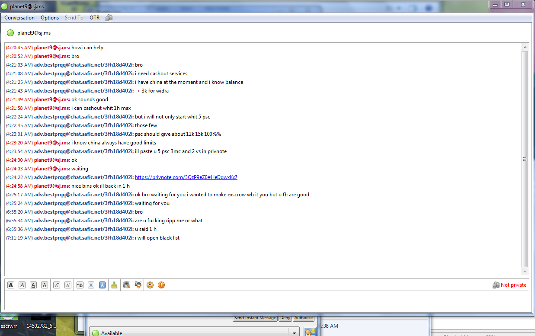This screenshot has height=336, width=535.
Task: Click the message 'nice bins ok ill back in 1 h'
Action: coord(100,186)
